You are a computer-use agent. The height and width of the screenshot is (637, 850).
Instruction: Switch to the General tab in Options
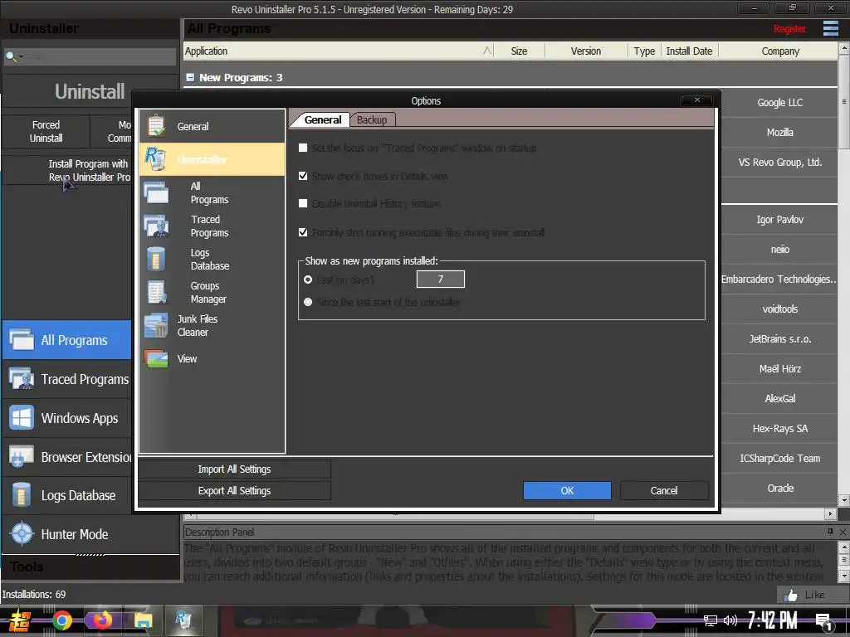(323, 119)
